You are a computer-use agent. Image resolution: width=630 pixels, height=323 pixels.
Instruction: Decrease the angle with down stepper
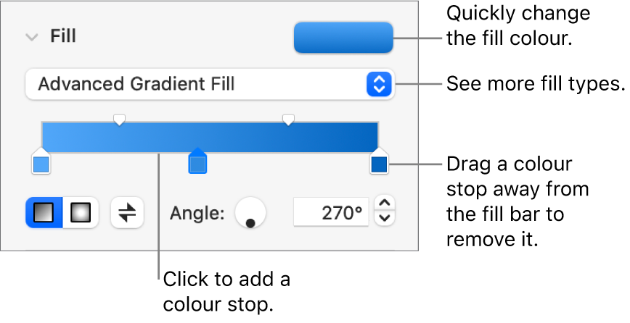[x=386, y=219]
